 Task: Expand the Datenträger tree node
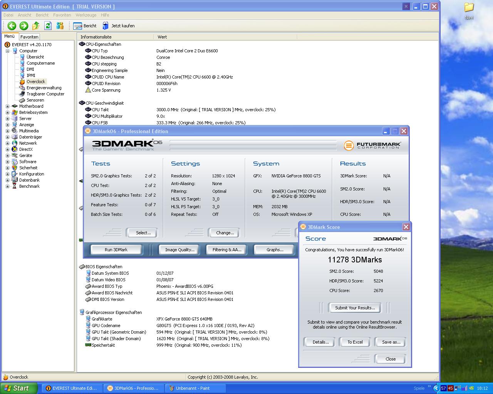pyautogui.click(x=7, y=137)
